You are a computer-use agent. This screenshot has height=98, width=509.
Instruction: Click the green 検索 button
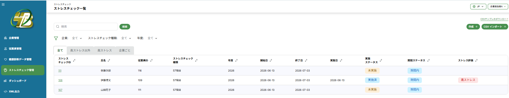(x=125, y=27)
